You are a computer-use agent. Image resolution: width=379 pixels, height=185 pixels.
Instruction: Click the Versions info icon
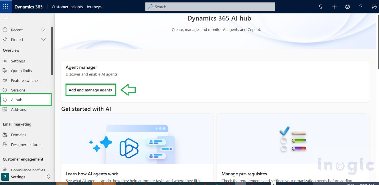click(5, 90)
